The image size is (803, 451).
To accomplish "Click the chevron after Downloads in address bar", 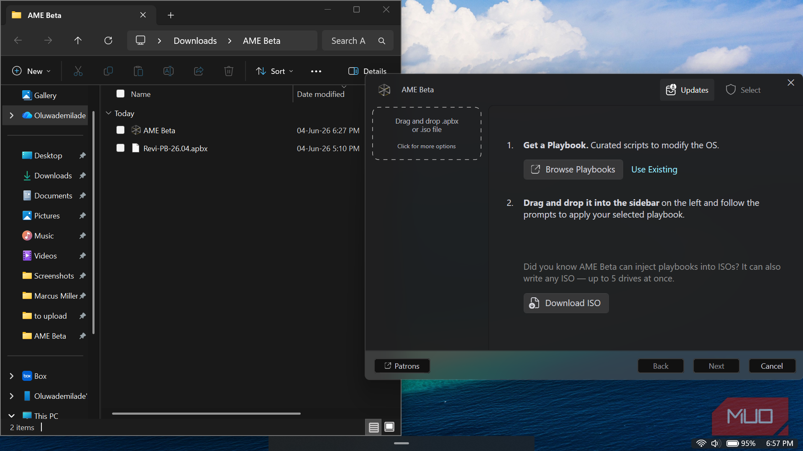I will (230, 41).
